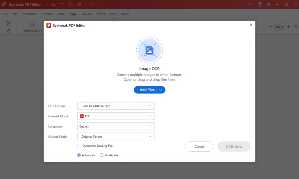299x179 pixels.
Task: Click the OCR Now button
Action: tap(234, 146)
